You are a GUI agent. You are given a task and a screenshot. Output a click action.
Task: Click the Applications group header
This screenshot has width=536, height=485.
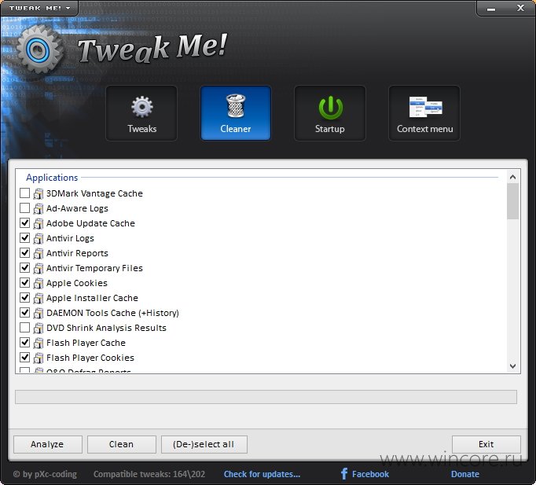pyautogui.click(x=52, y=178)
